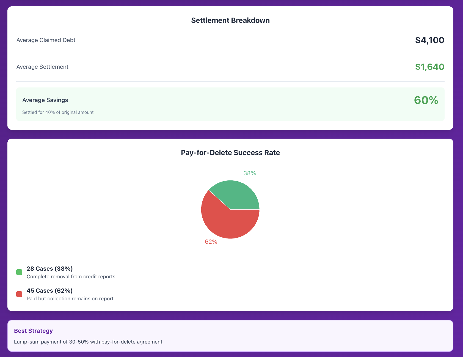This screenshot has height=357, width=463.
Task: Select the Average Claimed Debt label
Action: point(46,40)
